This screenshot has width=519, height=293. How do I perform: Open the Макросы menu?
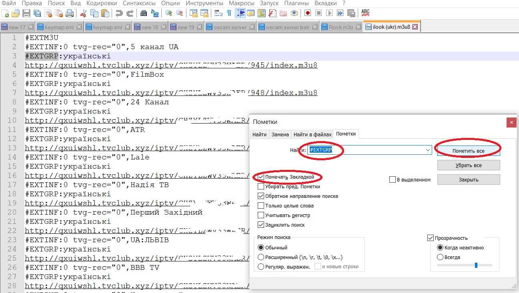[x=241, y=3]
